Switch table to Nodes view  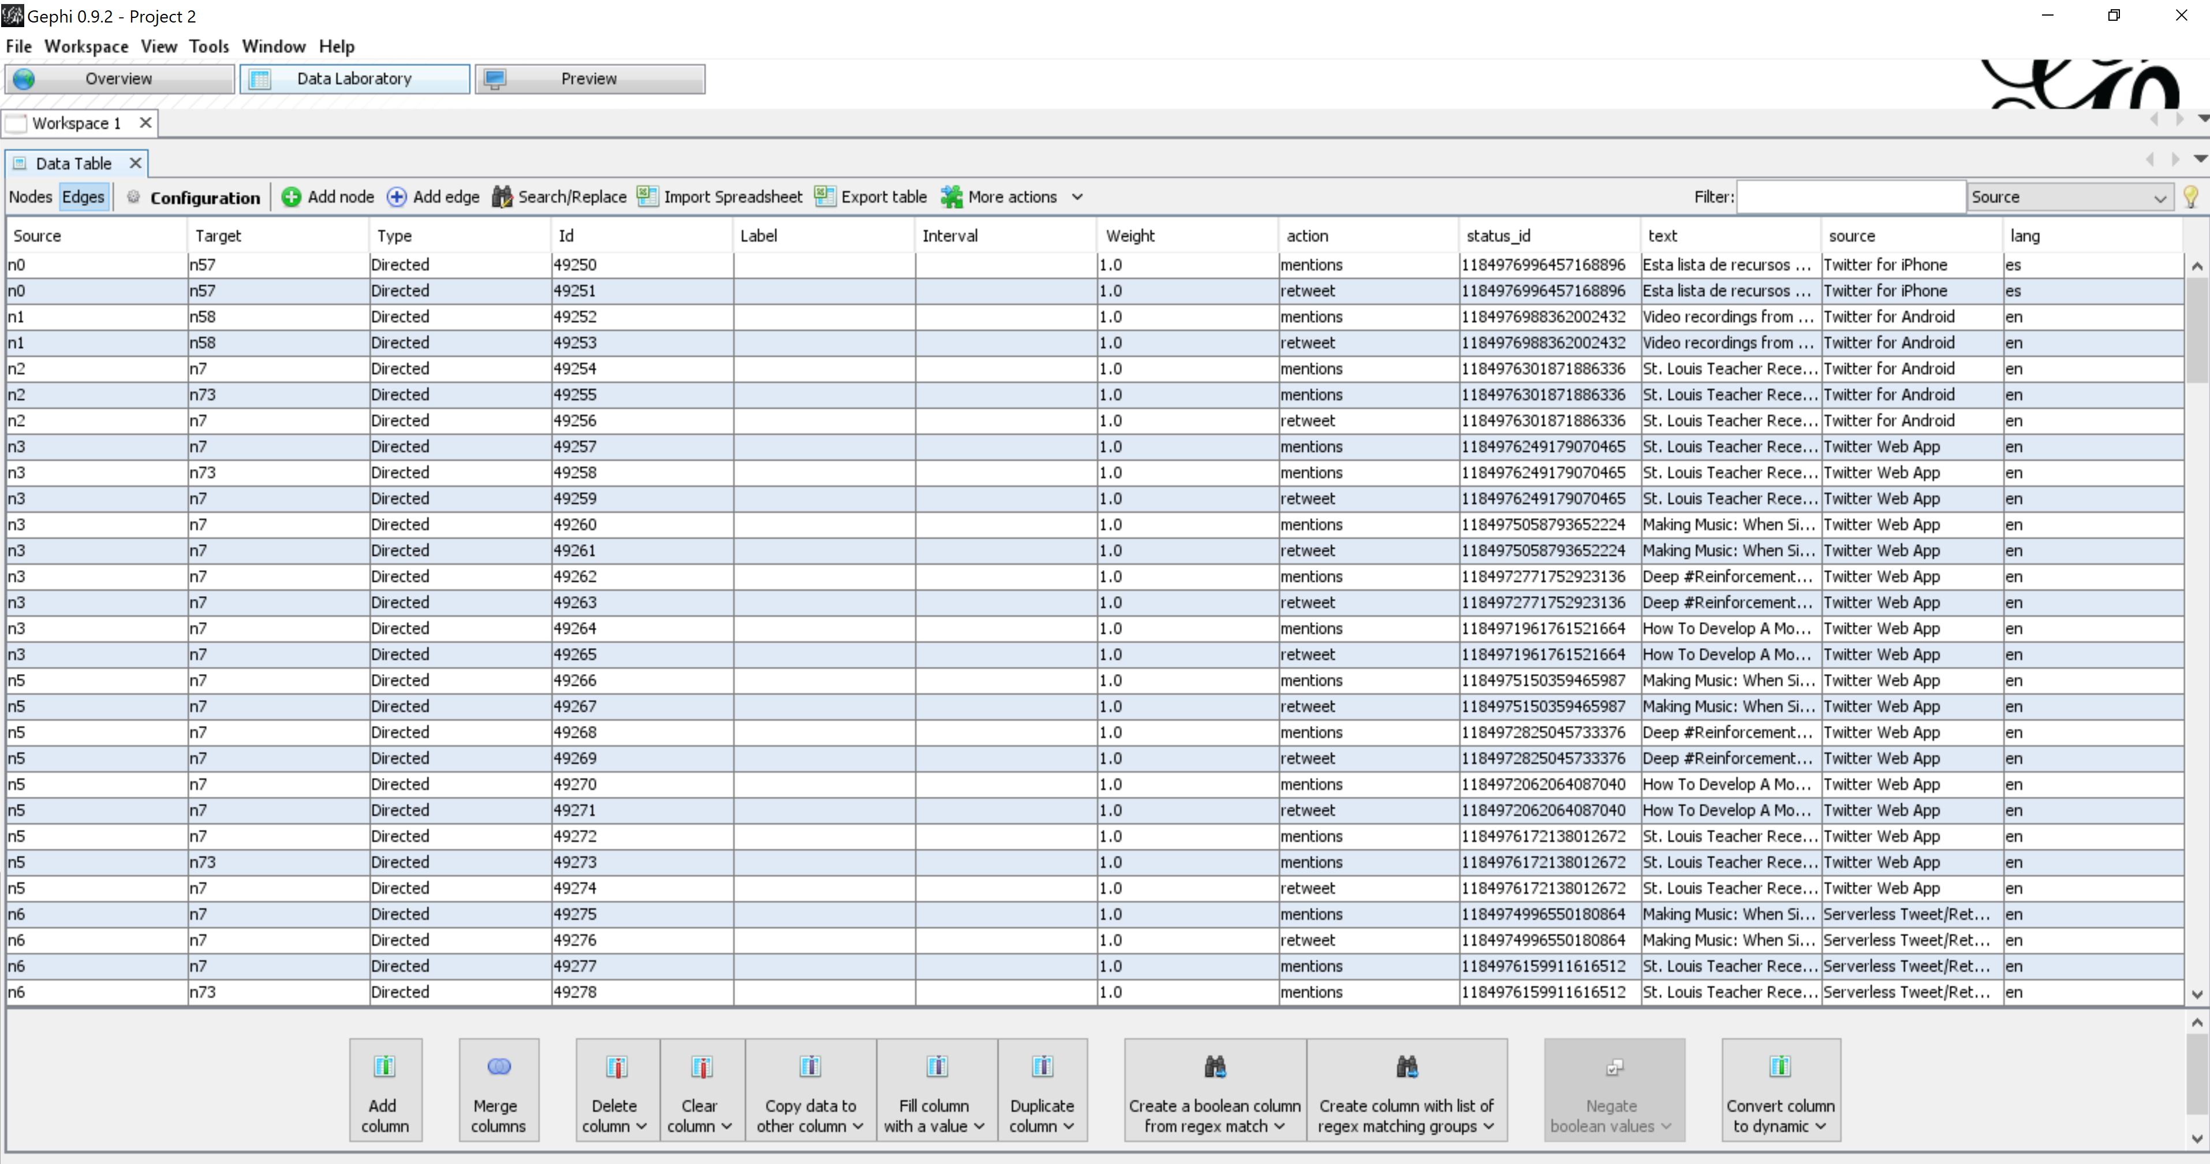point(31,197)
